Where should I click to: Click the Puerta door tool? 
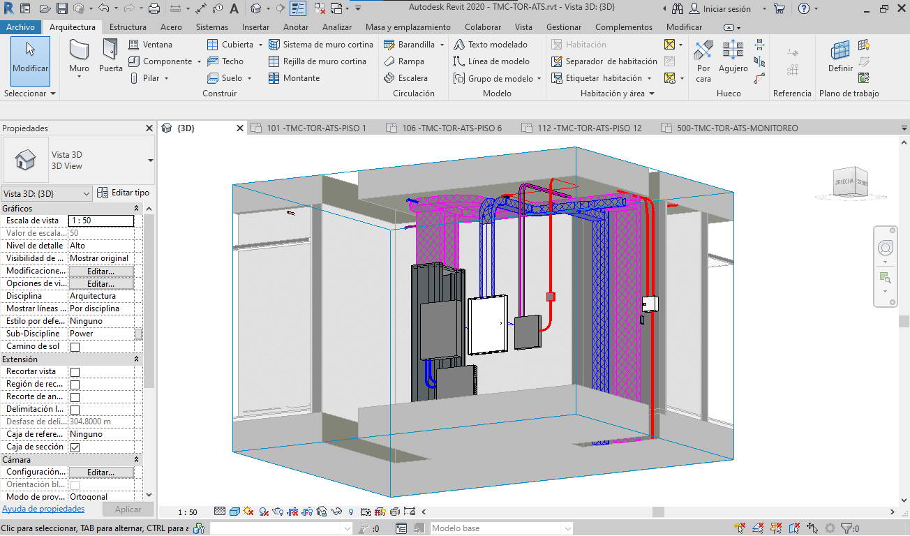(110, 57)
